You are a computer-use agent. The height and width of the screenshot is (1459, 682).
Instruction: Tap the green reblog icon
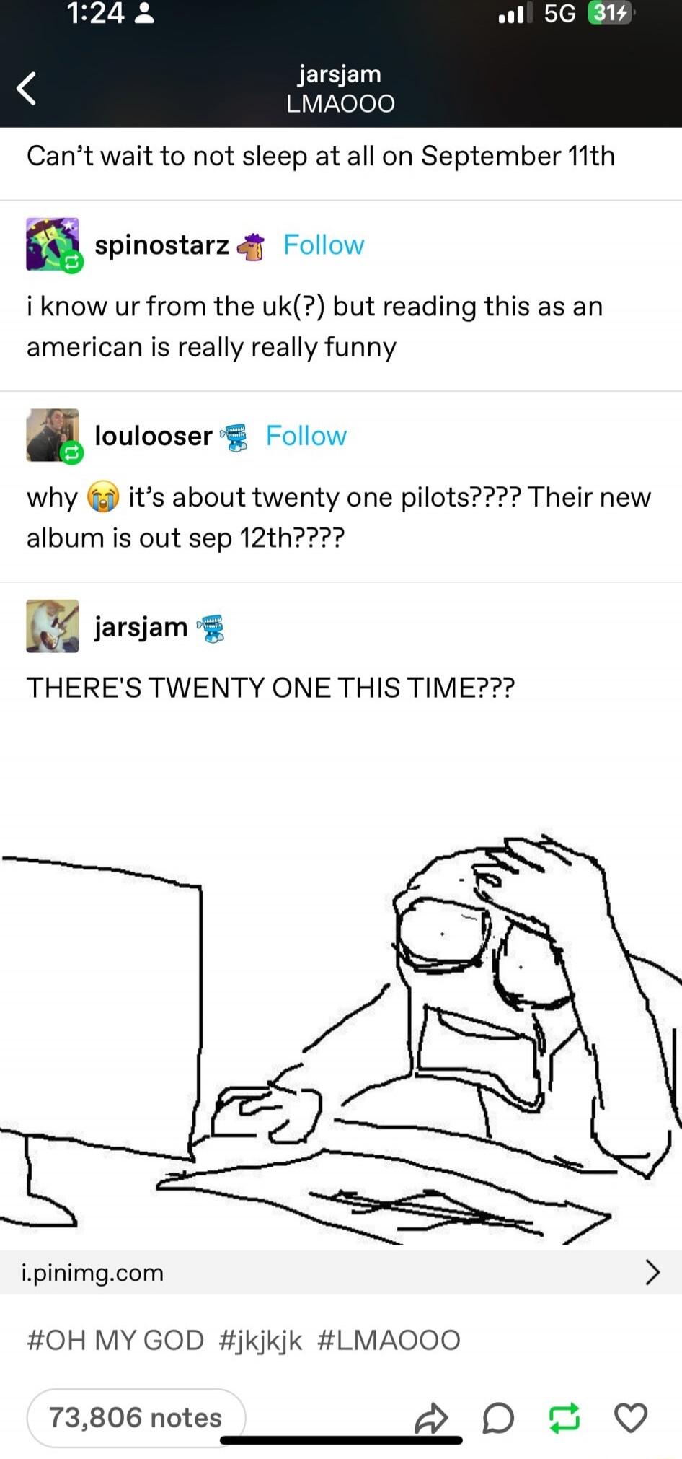tap(564, 1418)
